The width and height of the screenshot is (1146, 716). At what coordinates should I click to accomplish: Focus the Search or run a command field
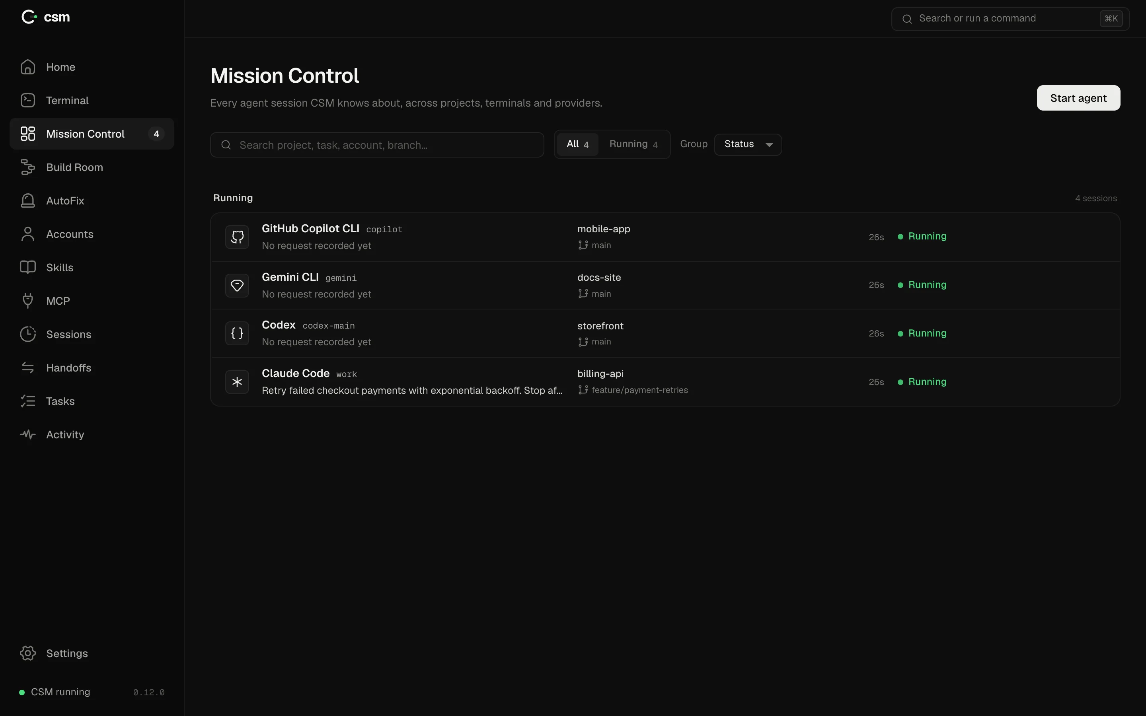[1010, 18]
